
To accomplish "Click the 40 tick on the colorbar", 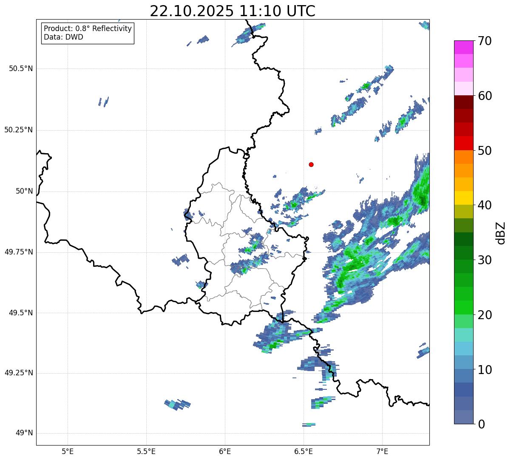I will [x=485, y=205].
